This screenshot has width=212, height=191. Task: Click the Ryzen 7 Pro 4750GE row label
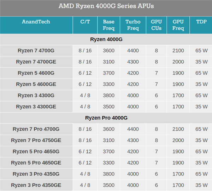[36, 140]
